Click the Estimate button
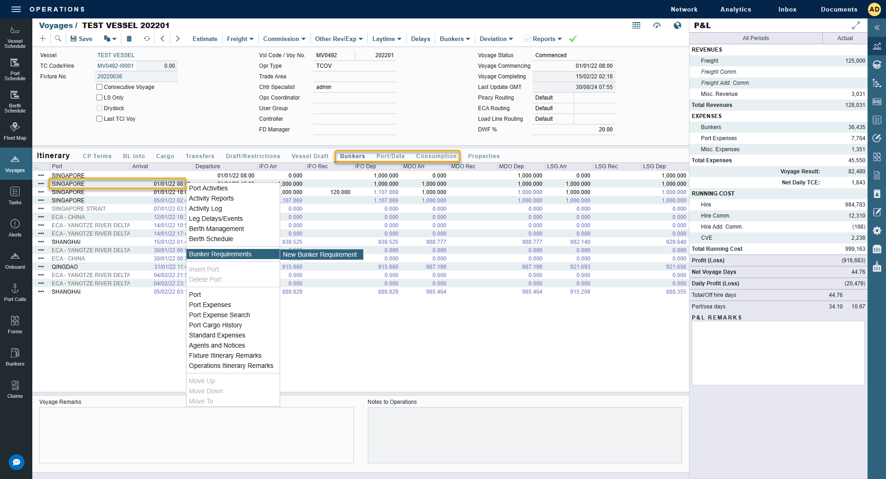The width and height of the screenshot is (886, 479). [x=205, y=39]
